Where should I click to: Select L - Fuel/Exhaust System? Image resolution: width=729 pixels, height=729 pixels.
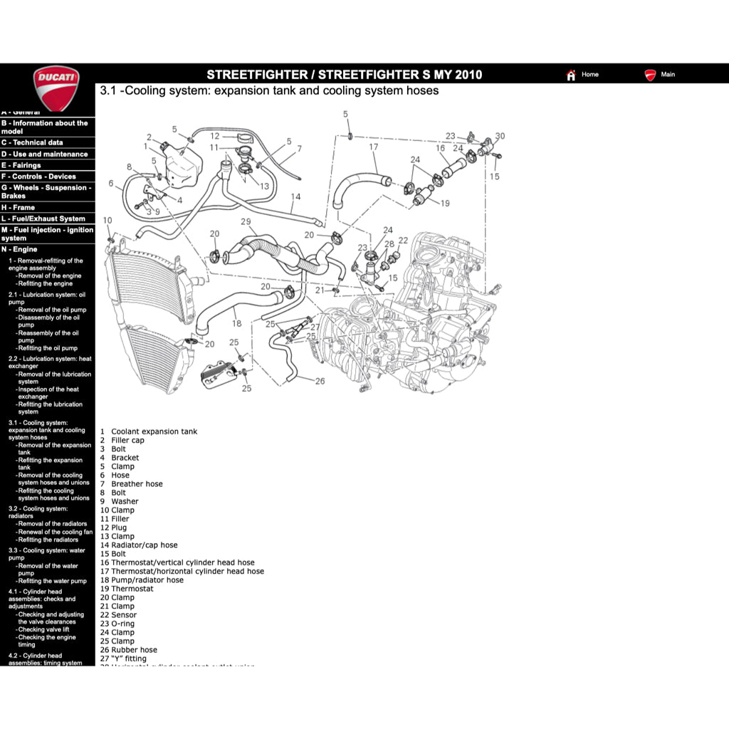pyautogui.click(x=43, y=219)
